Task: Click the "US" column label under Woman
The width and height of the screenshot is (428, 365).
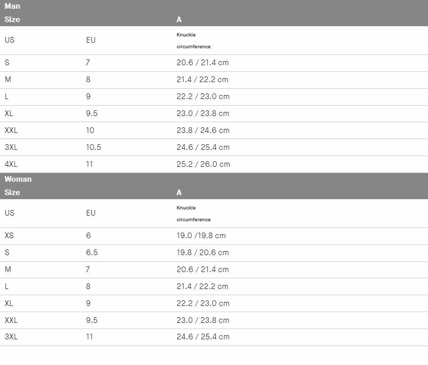Action: click(9, 213)
